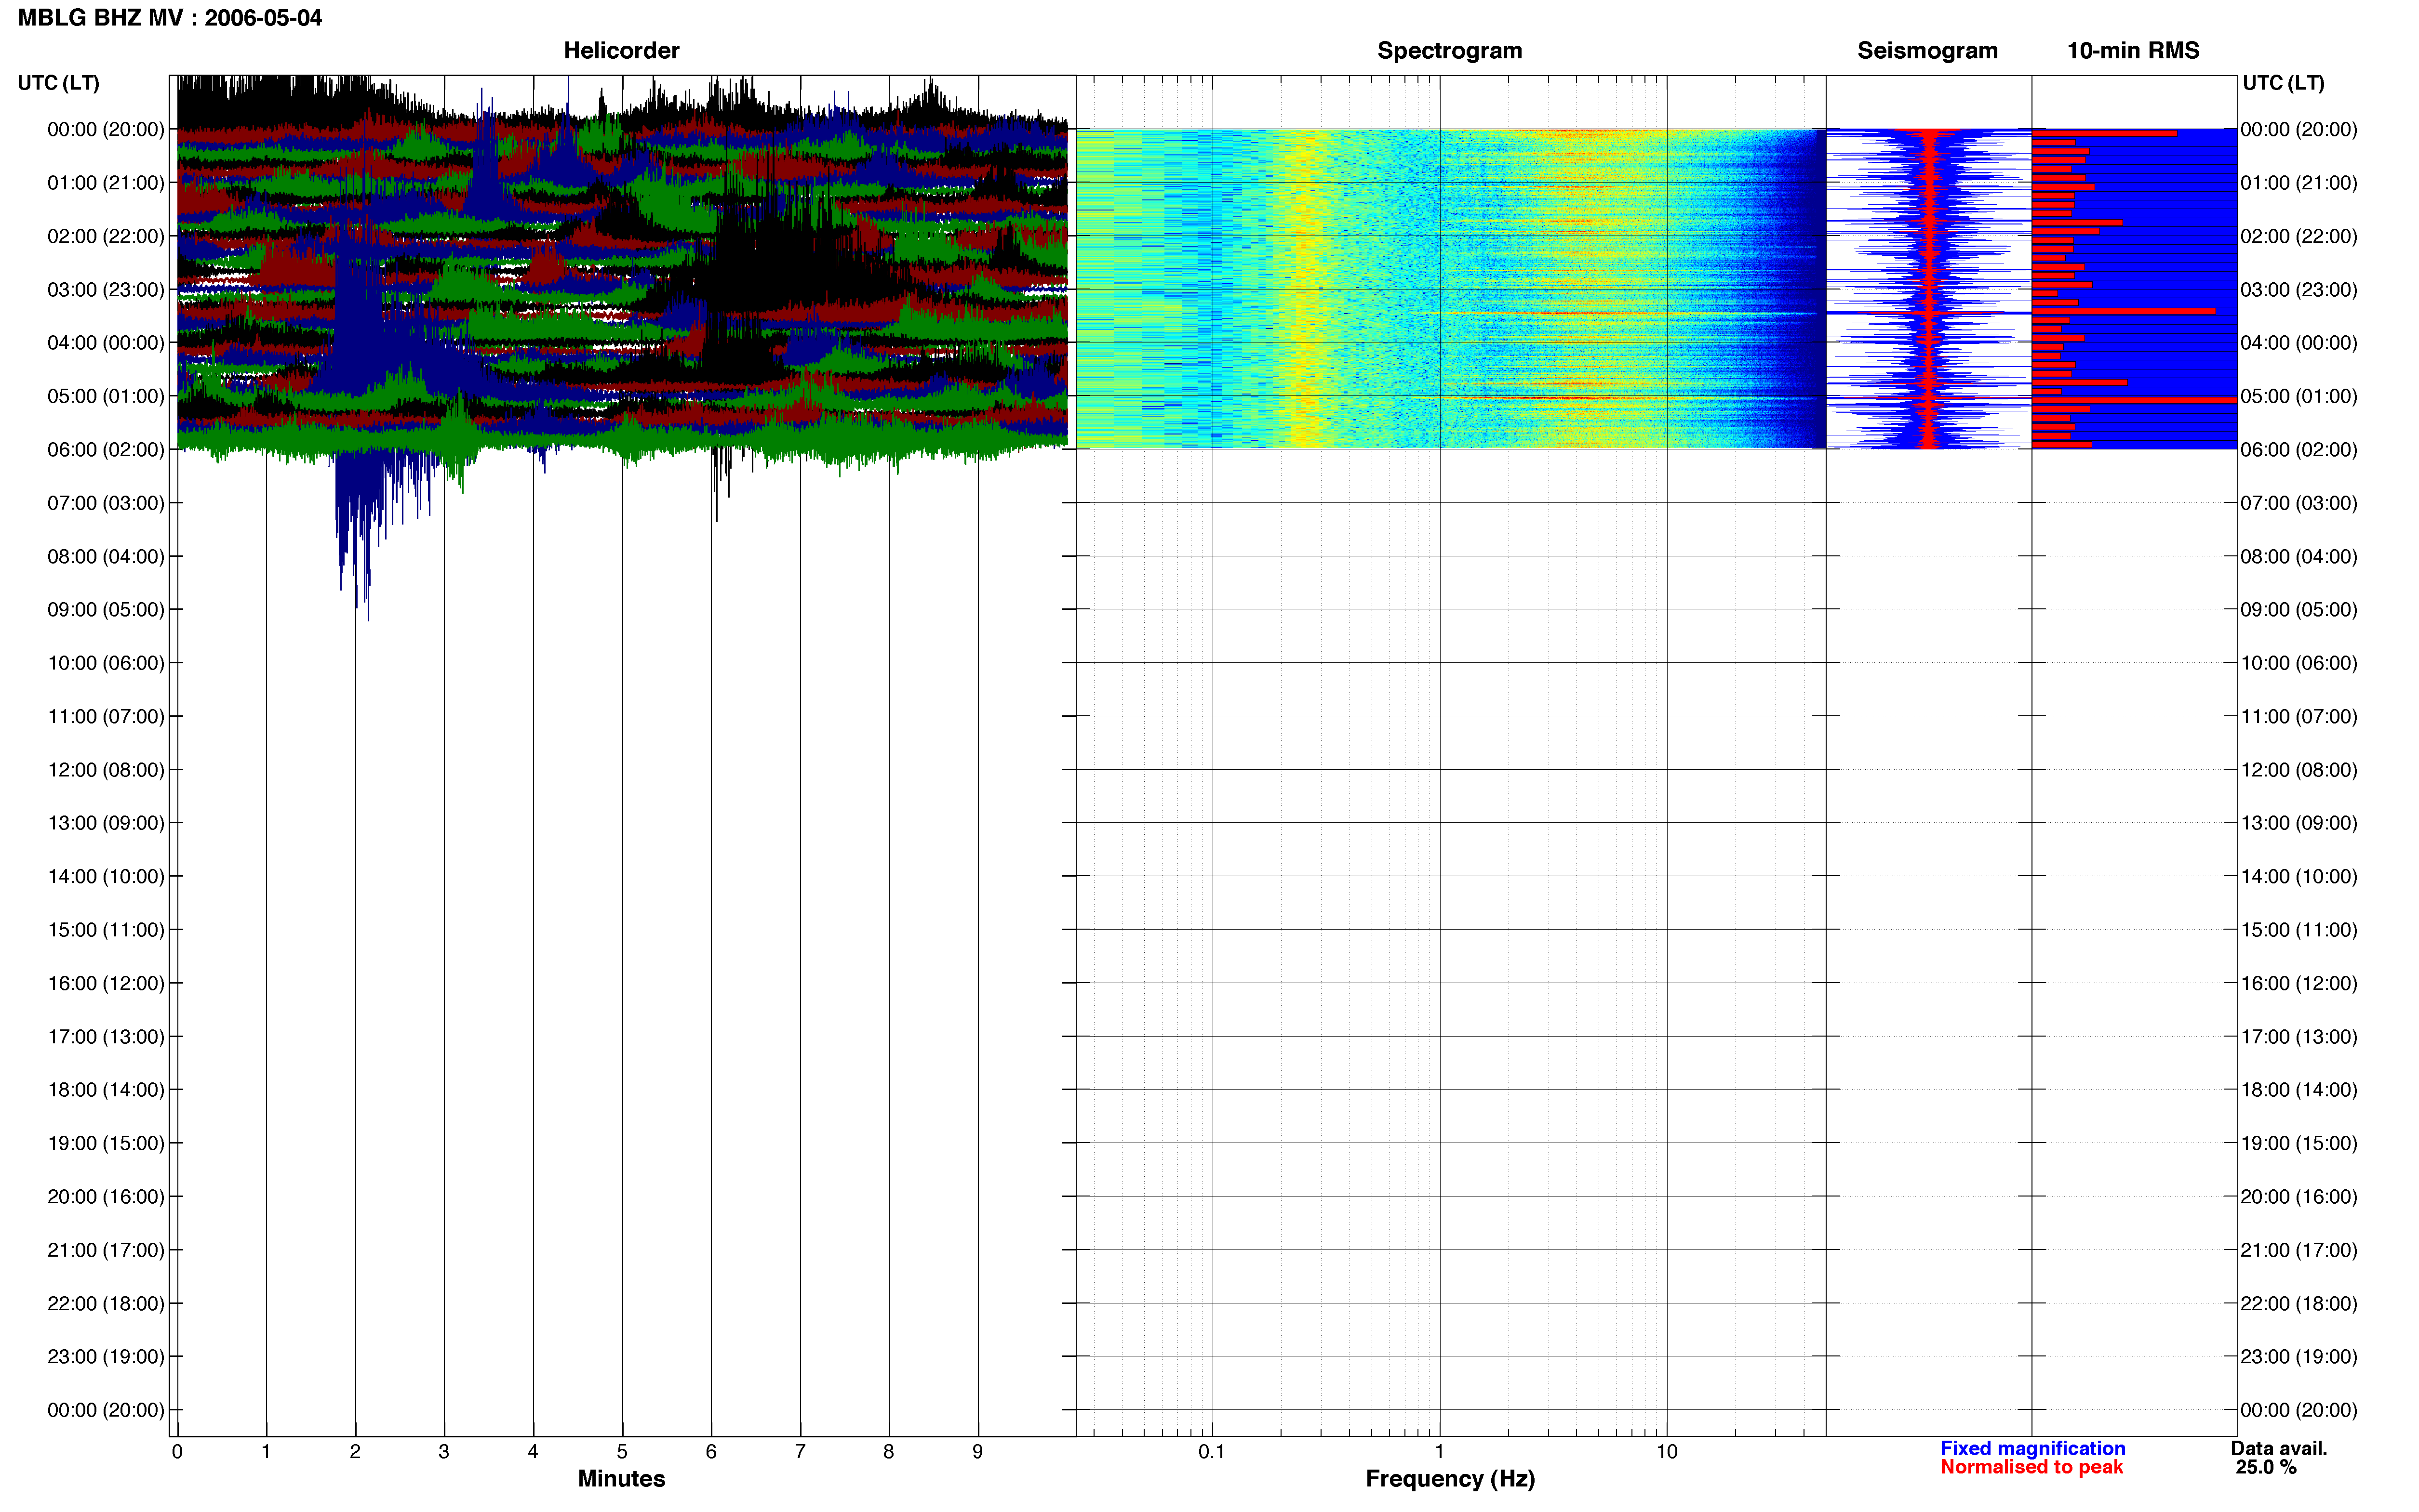
Task: Click left axis label '03:00 (23:00)'
Action: point(106,290)
